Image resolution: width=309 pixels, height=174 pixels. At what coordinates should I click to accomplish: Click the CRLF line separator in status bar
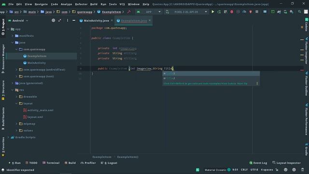(x=244, y=170)
